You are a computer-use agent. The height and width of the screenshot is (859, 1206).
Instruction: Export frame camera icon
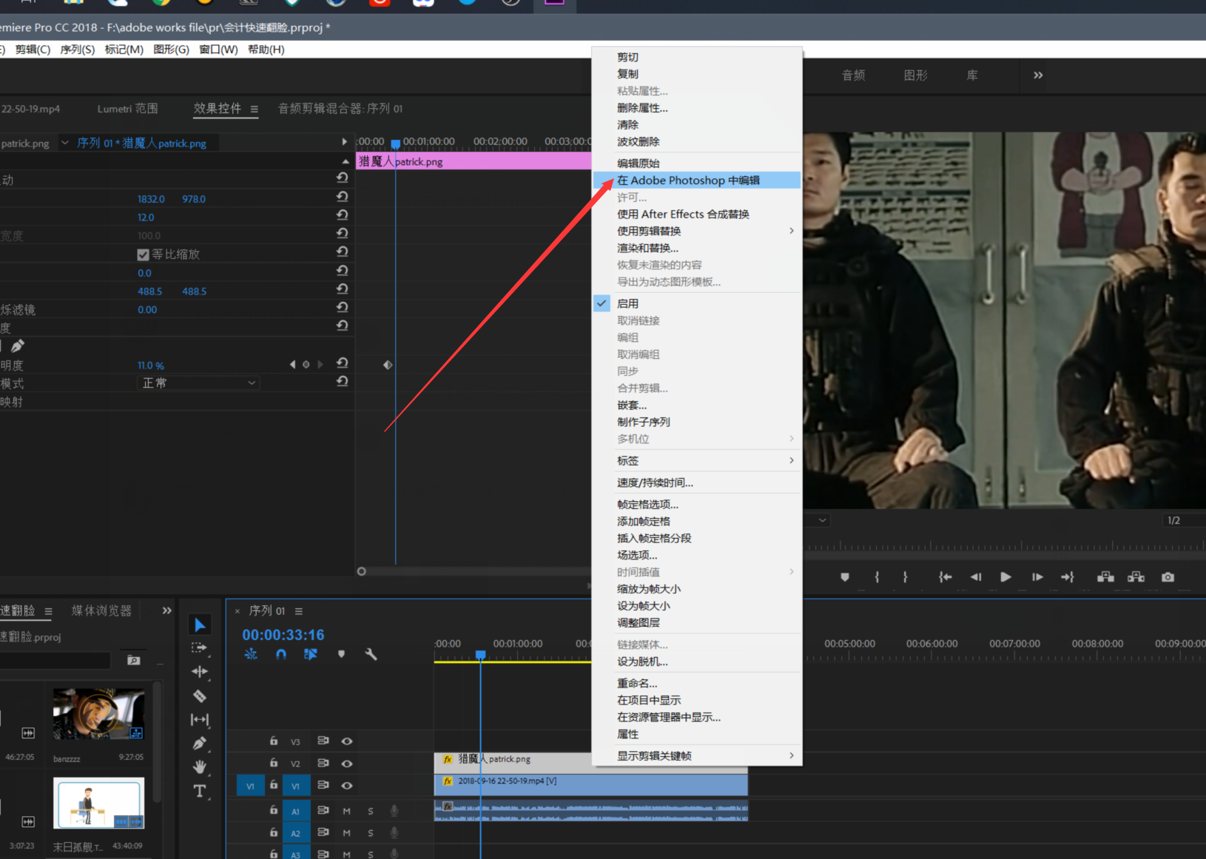(1168, 577)
